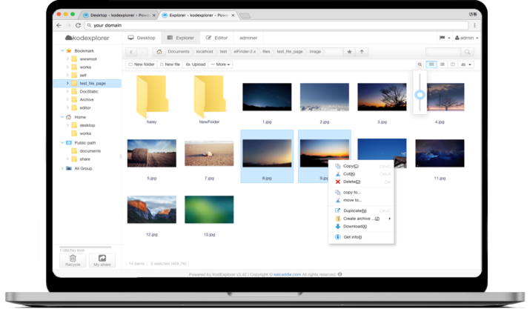This screenshot has height=309, width=530.
Task: Open Create archive submenu
Action: (x=361, y=219)
